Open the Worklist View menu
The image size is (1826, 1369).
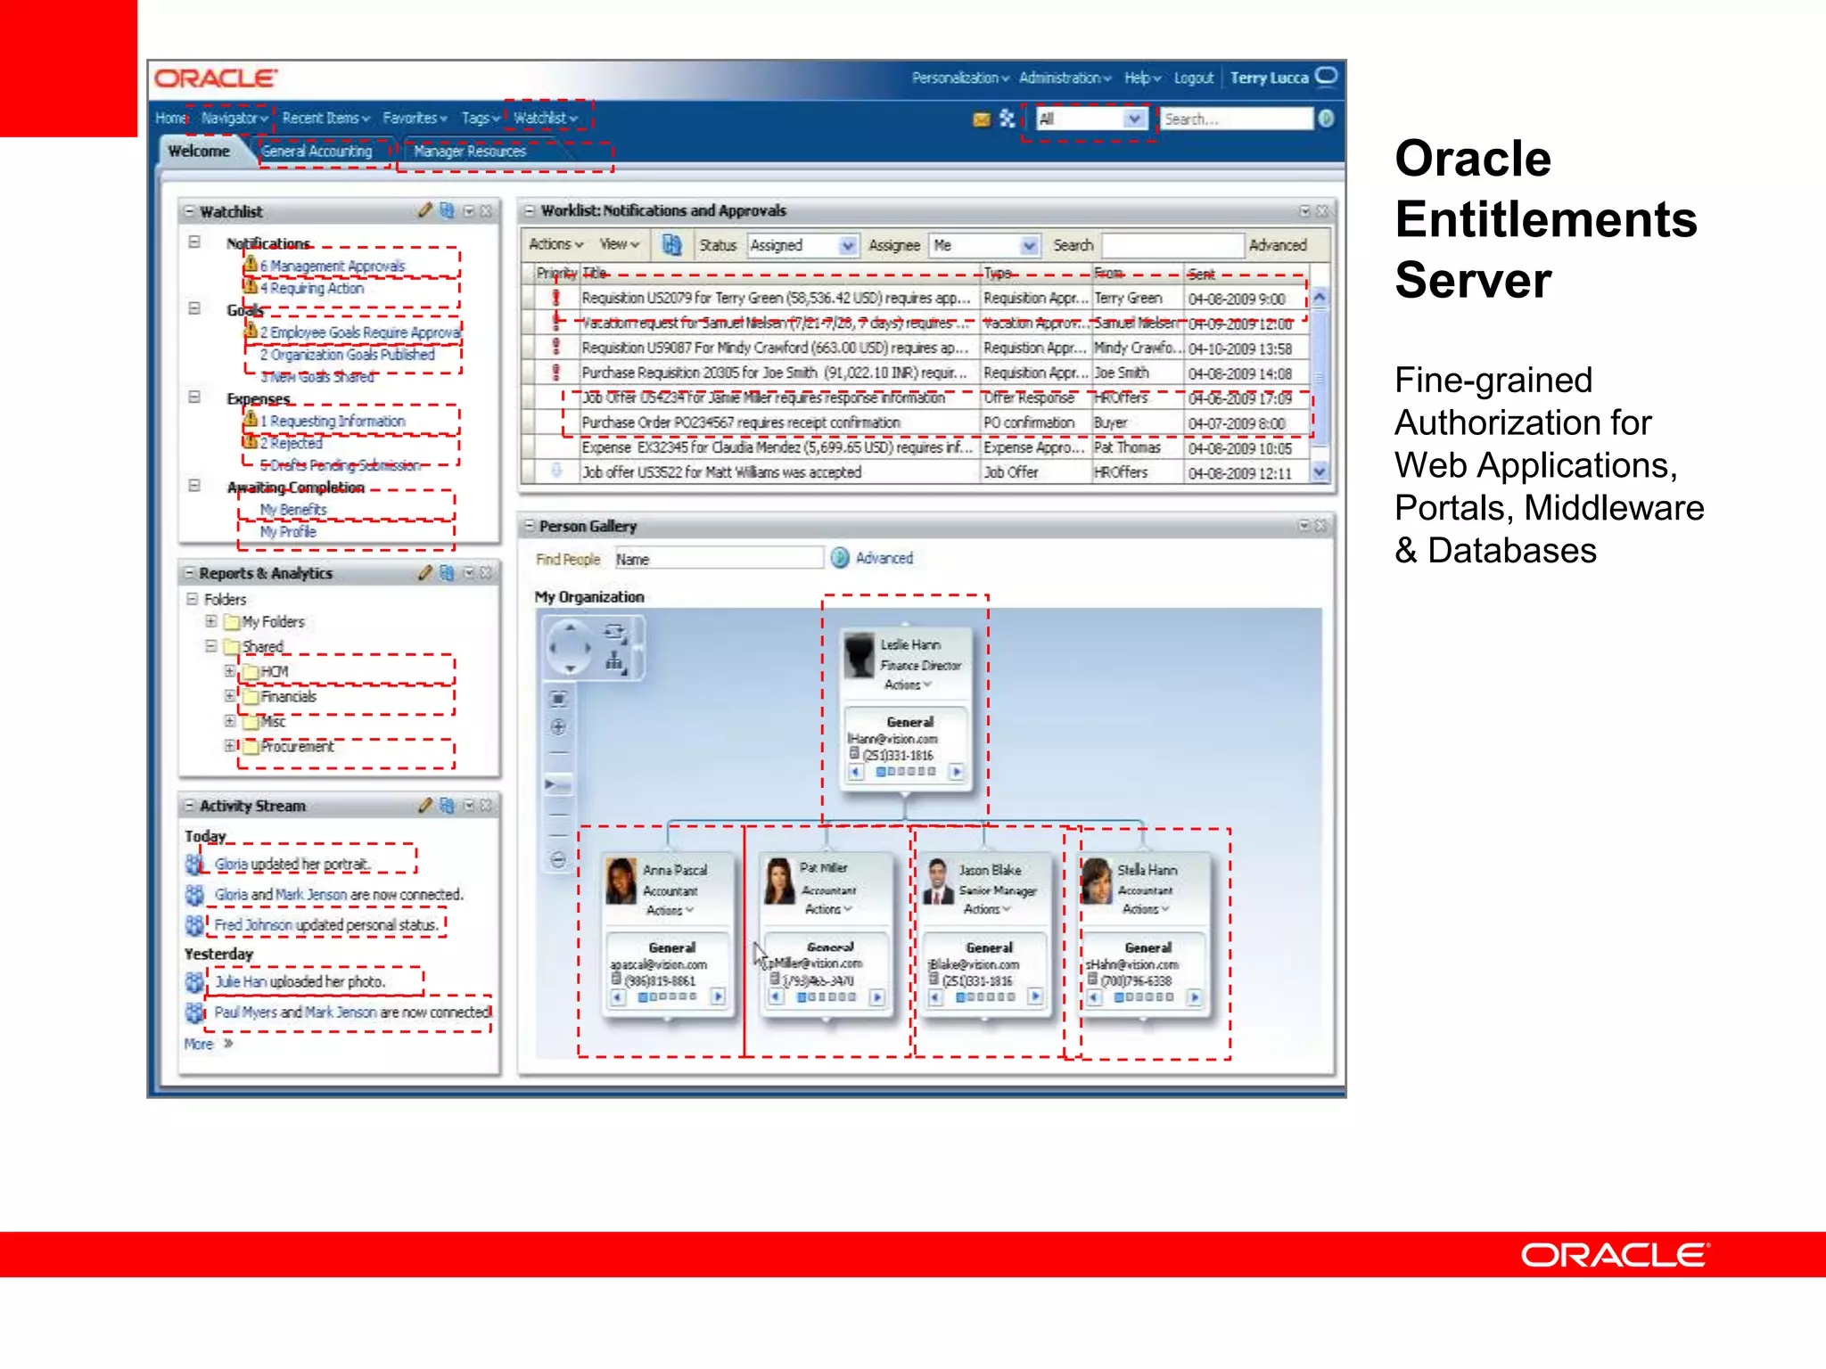click(620, 244)
